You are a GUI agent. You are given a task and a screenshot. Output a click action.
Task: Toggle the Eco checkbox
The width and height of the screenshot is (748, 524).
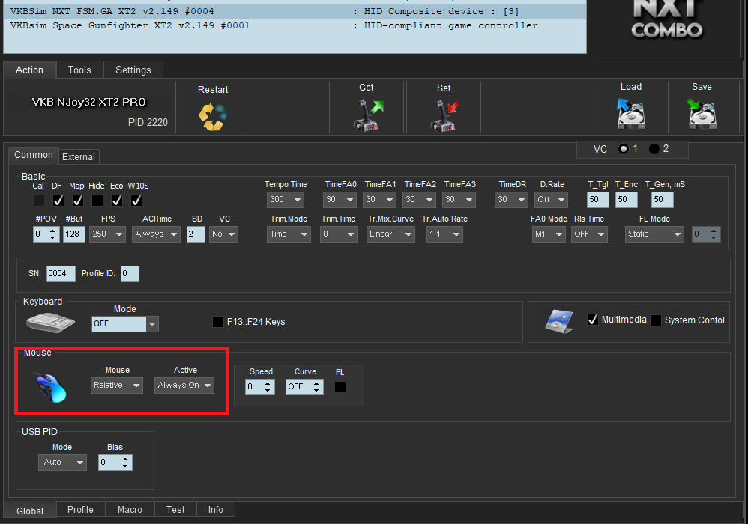[x=117, y=201]
